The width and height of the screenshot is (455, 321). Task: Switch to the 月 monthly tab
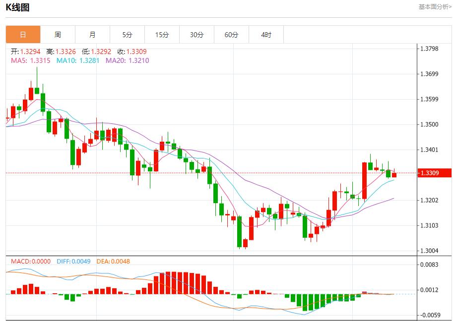tap(92, 35)
